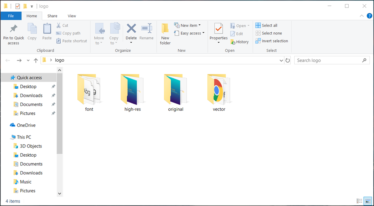Open the Delete dropdown arrow

pyautogui.click(x=131, y=43)
